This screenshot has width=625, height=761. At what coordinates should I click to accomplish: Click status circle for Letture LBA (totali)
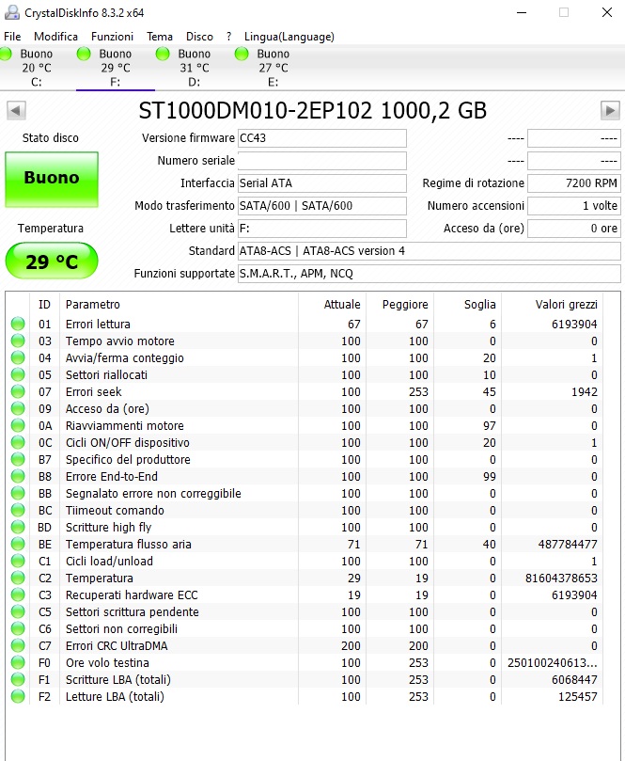click(x=18, y=696)
